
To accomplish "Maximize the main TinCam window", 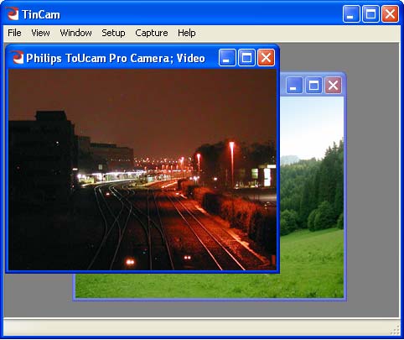I will click(x=370, y=13).
